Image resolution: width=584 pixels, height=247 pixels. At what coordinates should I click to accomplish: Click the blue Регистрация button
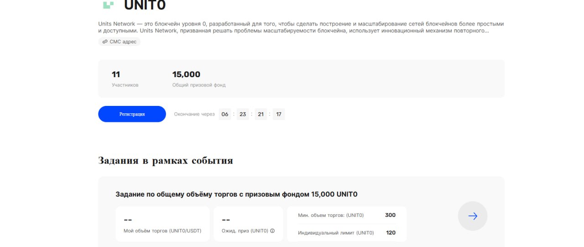click(x=132, y=114)
